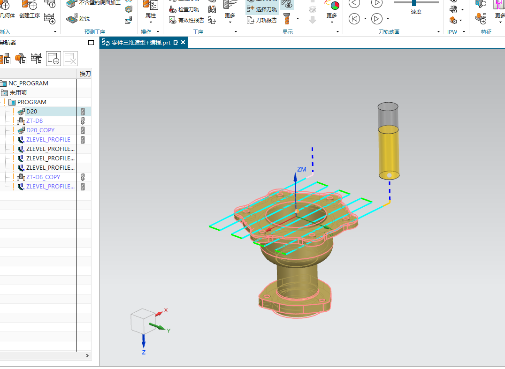
Task: Expand the 显示 group dropdown arrow
Action: coord(337,32)
